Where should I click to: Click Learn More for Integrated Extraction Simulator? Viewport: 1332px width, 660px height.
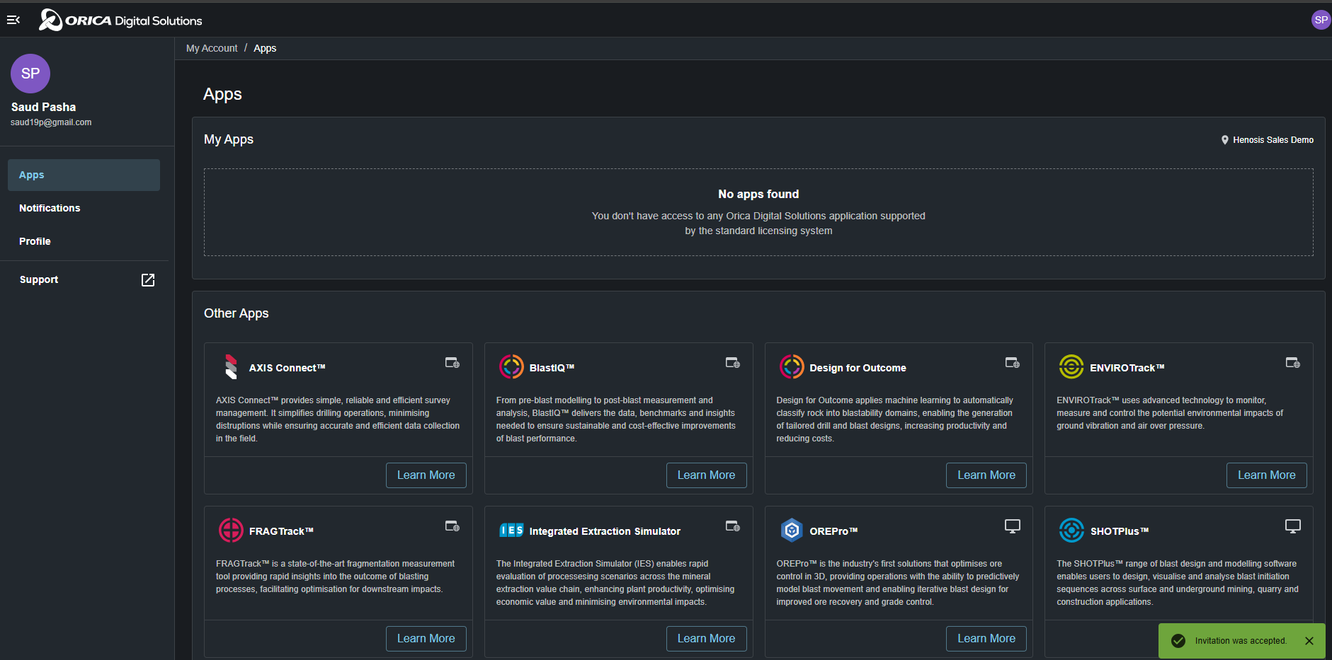[x=706, y=639]
